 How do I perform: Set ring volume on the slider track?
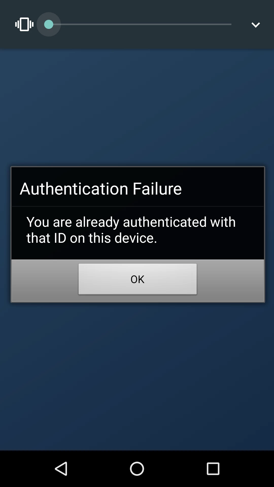[x=140, y=24]
